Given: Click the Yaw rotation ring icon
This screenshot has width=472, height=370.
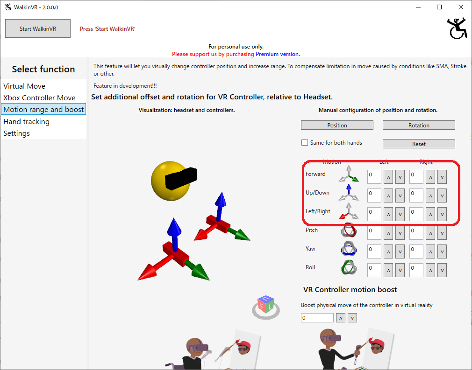Looking at the screenshot, I should pyautogui.click(x=349, y=249).
